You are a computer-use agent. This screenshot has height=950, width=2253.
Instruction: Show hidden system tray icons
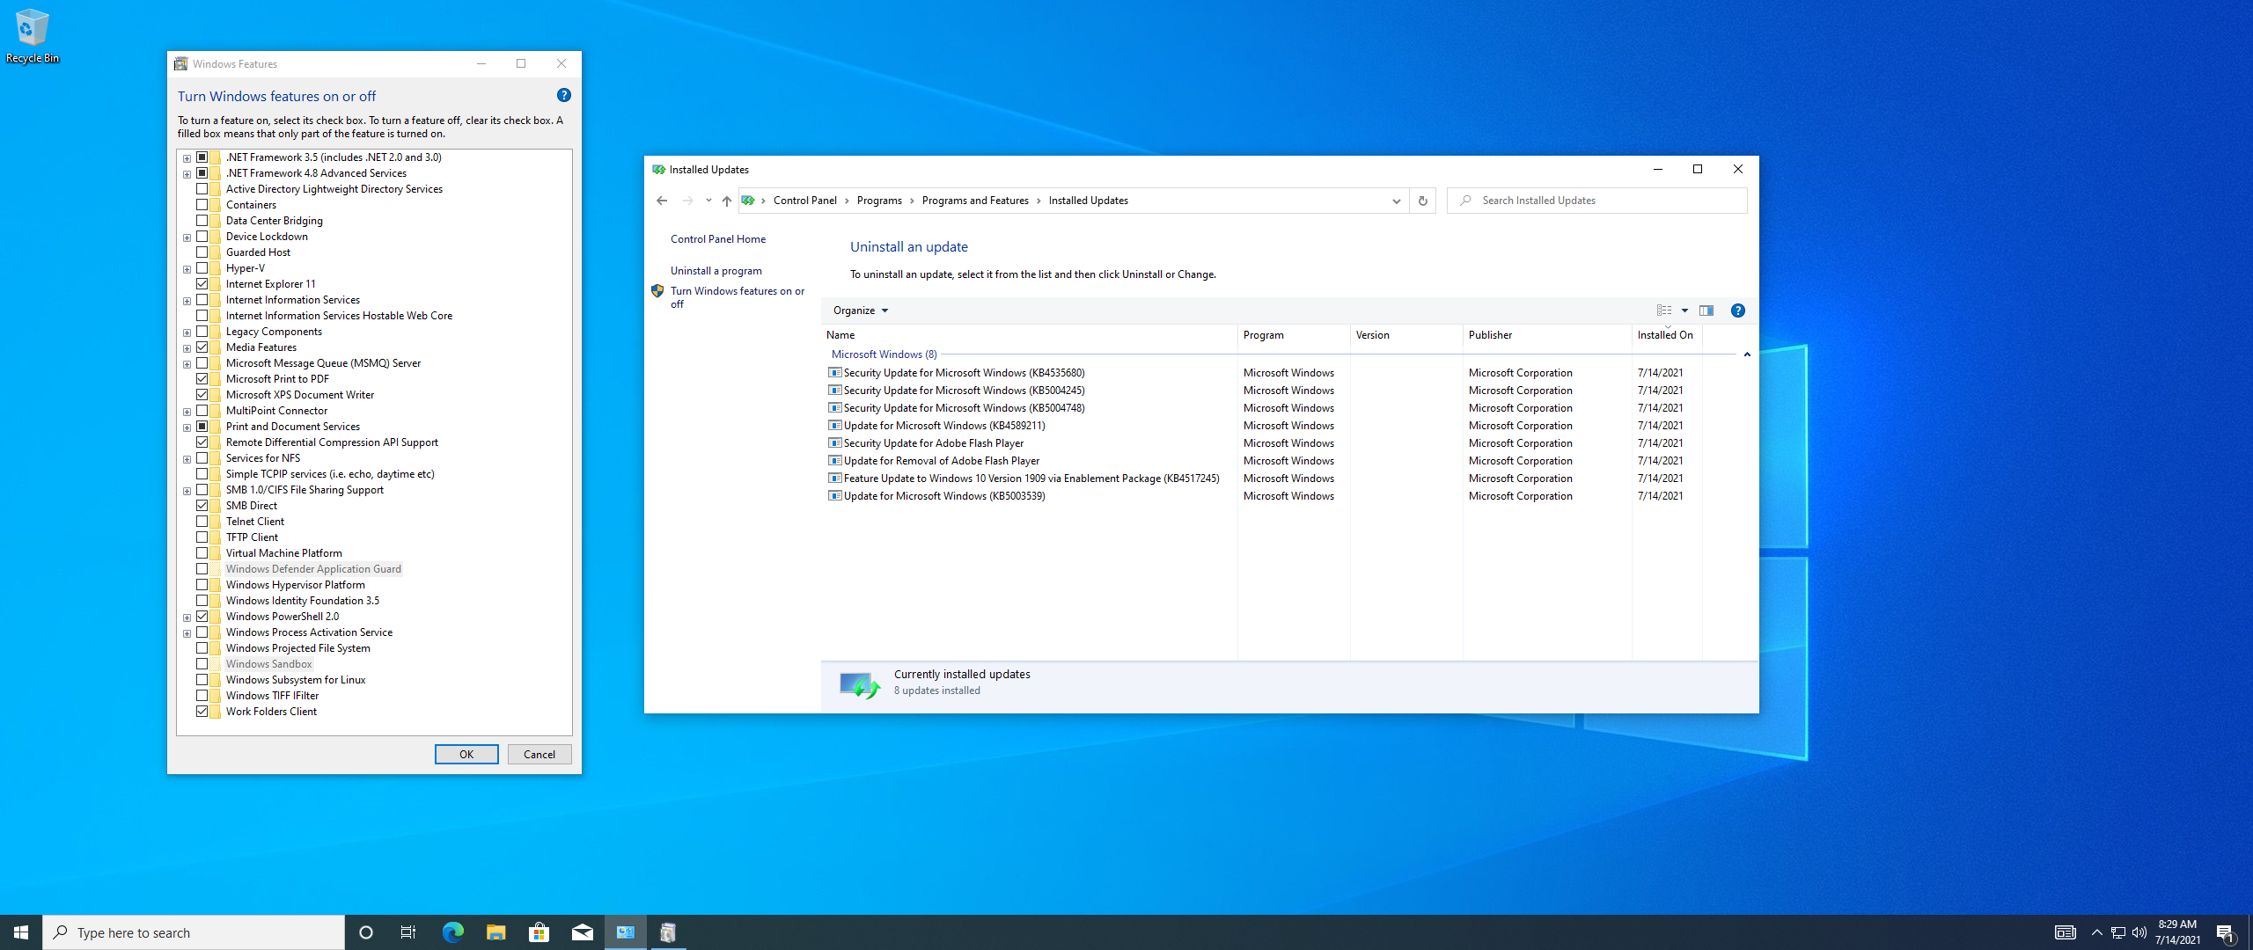(2096, 932)
